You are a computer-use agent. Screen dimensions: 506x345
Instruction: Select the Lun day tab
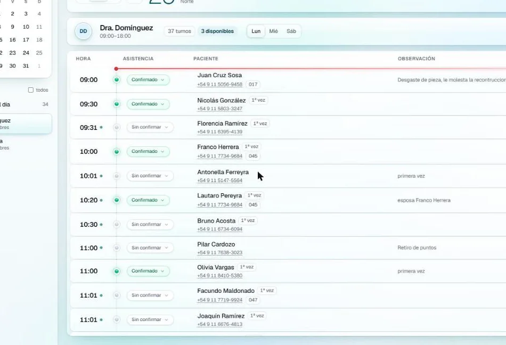[x=256, y=31]
